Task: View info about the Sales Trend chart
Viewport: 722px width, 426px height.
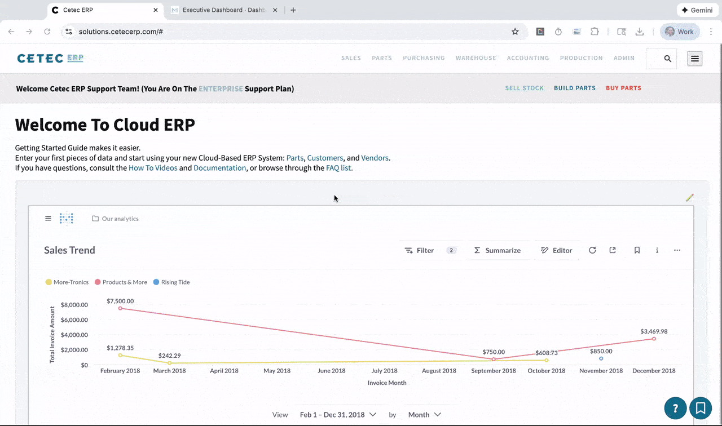Action: [657, 250]
